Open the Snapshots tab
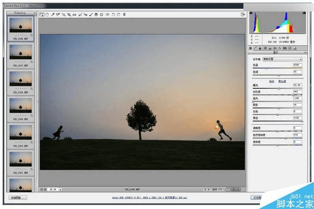 pos(295,48)
